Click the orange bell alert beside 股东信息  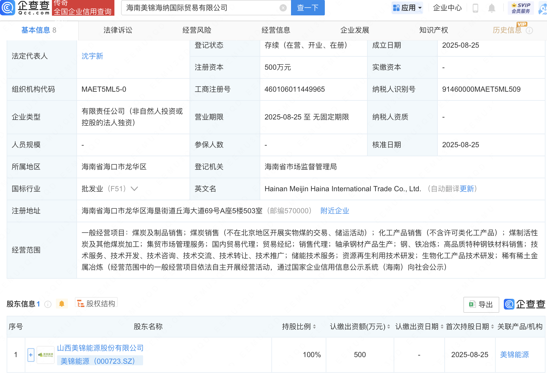tap(62, 304)
